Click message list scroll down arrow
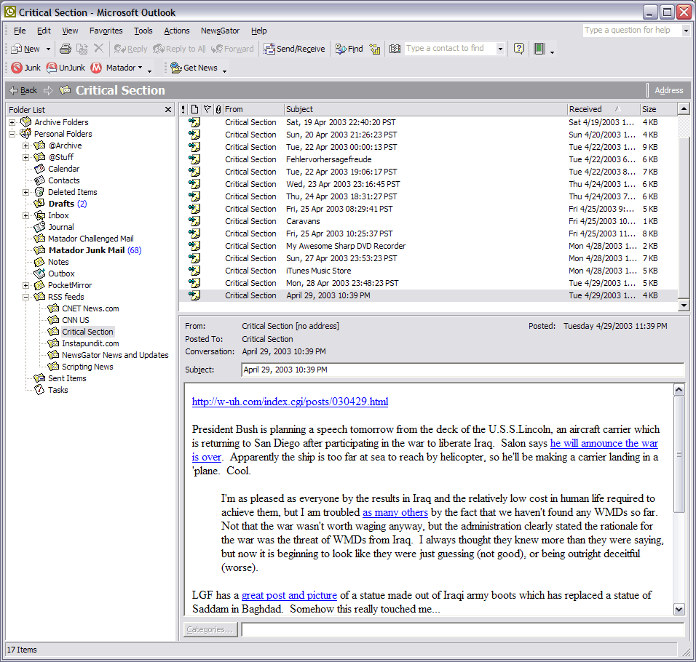The height and width of the screenshot is (662, 696). click(x=684, y=305)
